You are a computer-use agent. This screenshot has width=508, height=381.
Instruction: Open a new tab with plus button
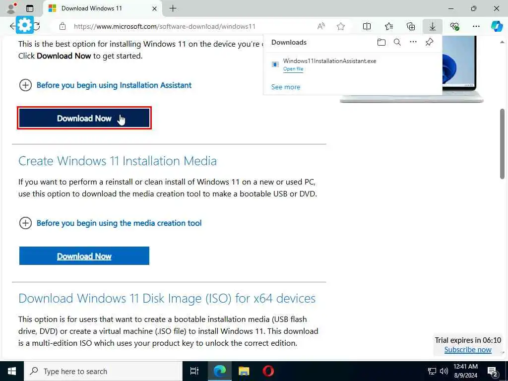tap(173, 9)
